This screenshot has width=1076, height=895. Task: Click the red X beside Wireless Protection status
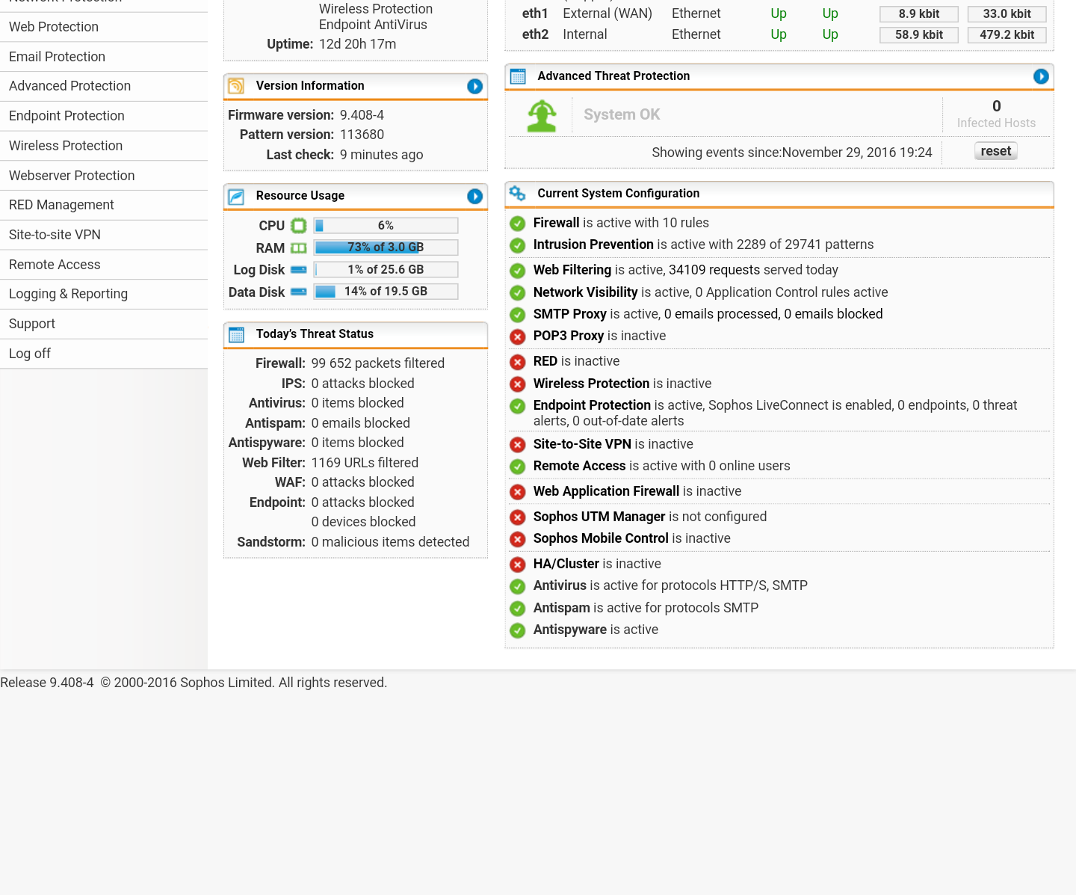pos(517,384)
